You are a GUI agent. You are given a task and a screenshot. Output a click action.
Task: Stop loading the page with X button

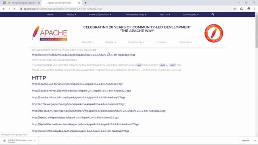[15, 9]
